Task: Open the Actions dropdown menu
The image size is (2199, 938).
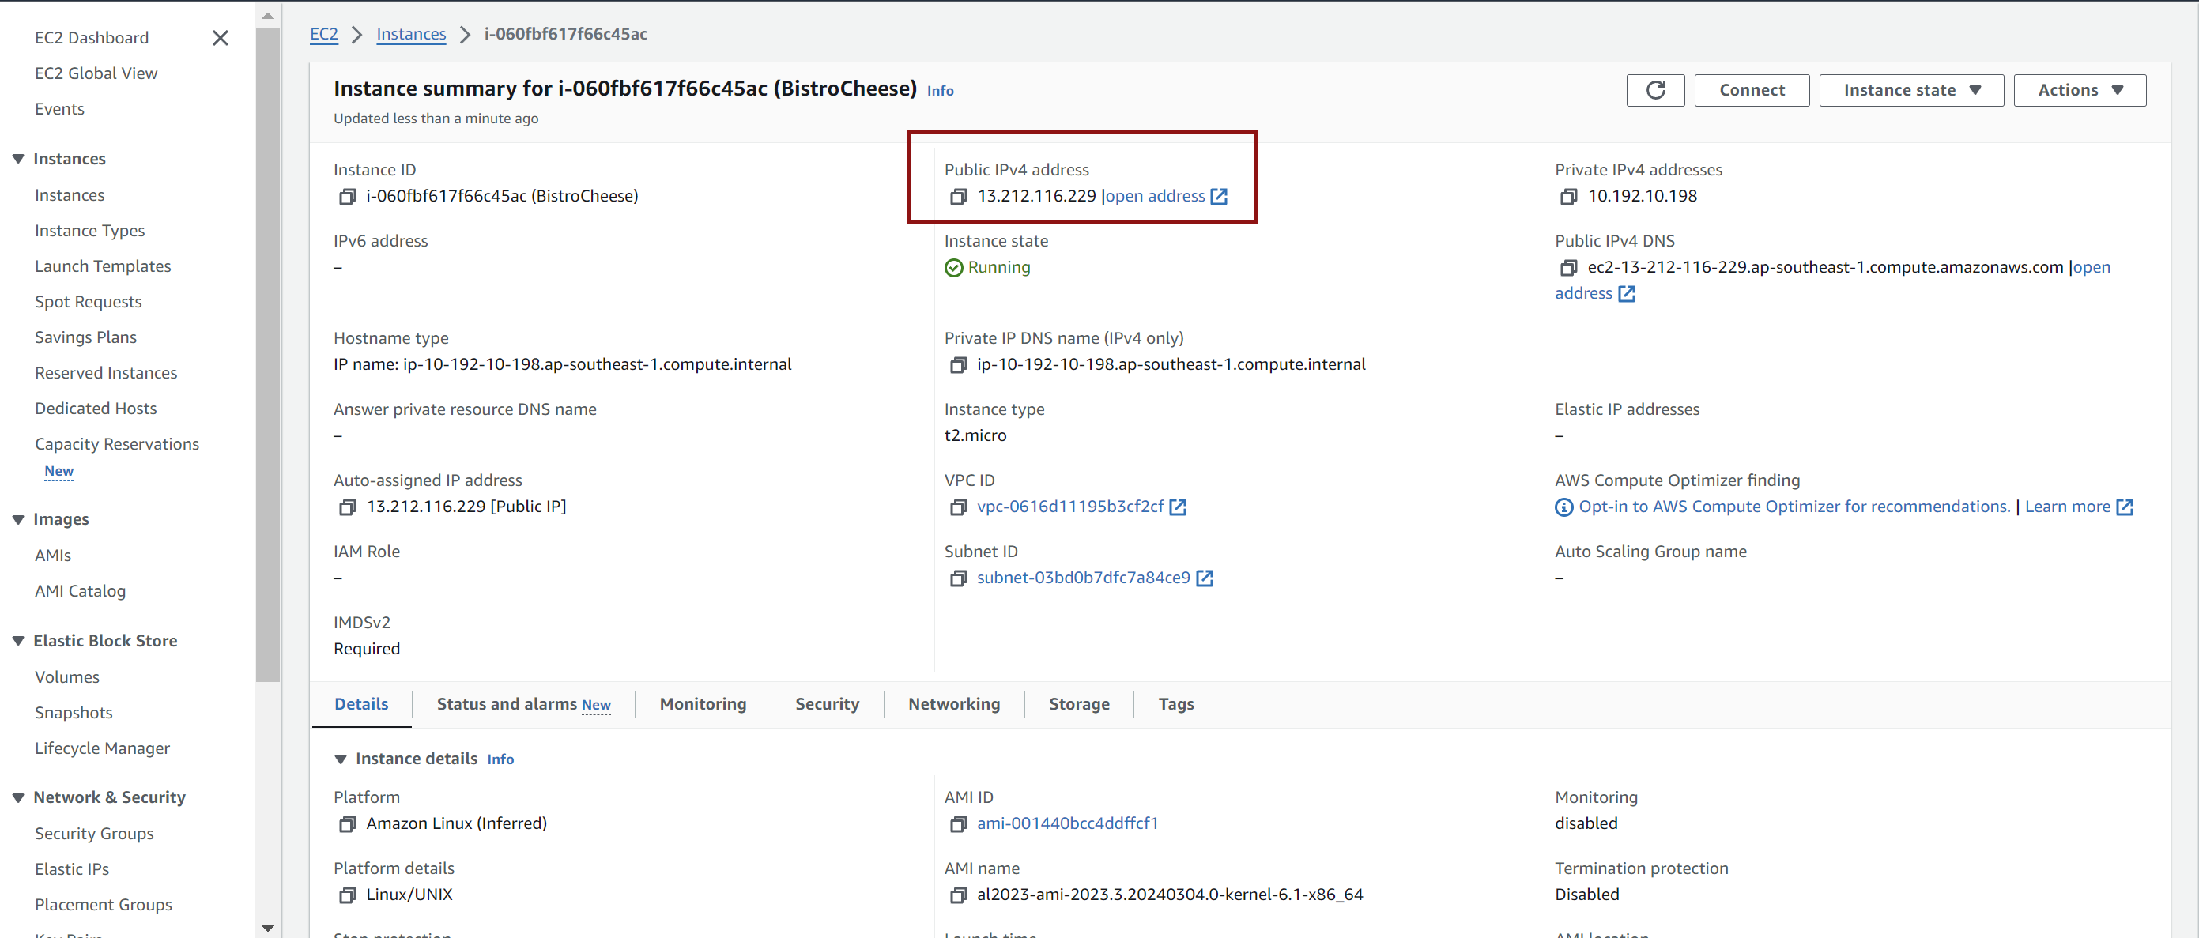Action: (2080, 90)
